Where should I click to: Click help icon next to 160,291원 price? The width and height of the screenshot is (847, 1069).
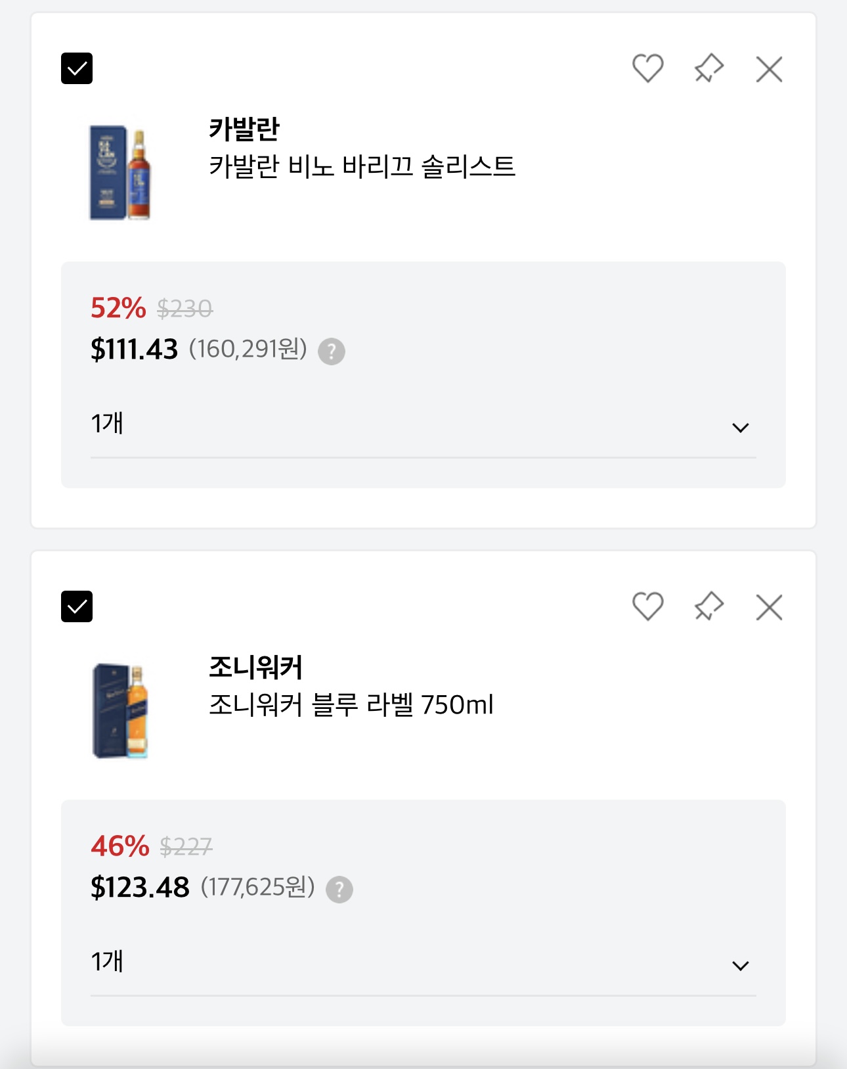(x=332, y=352)
